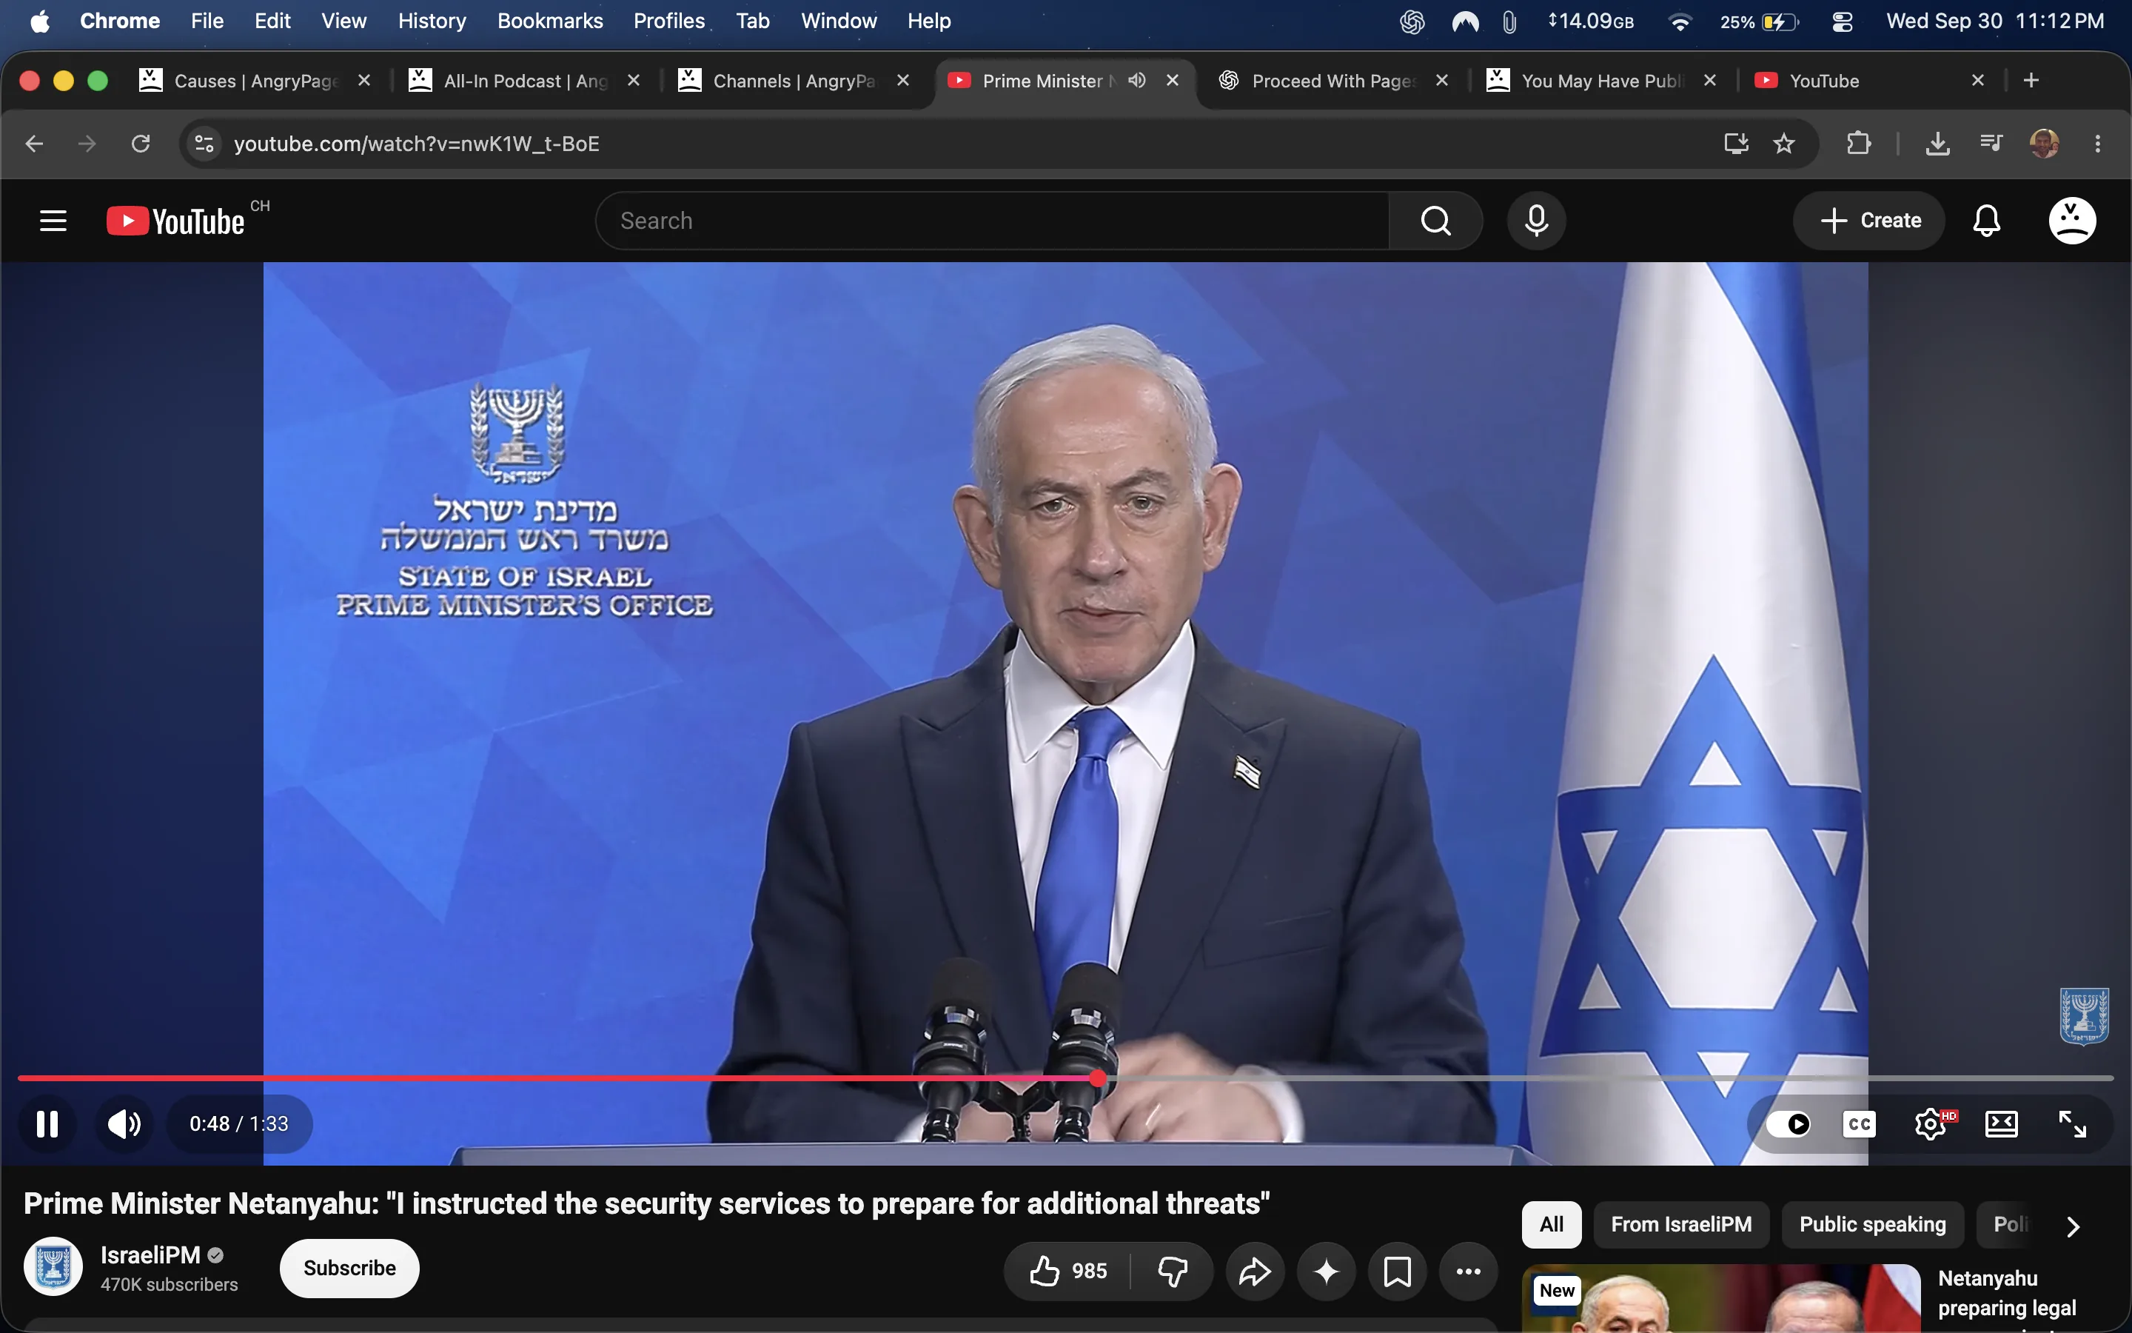The height and width of the screenshot is (1333, 2132).
Task: Enter full screen mode
Action: (2072, 1124)
